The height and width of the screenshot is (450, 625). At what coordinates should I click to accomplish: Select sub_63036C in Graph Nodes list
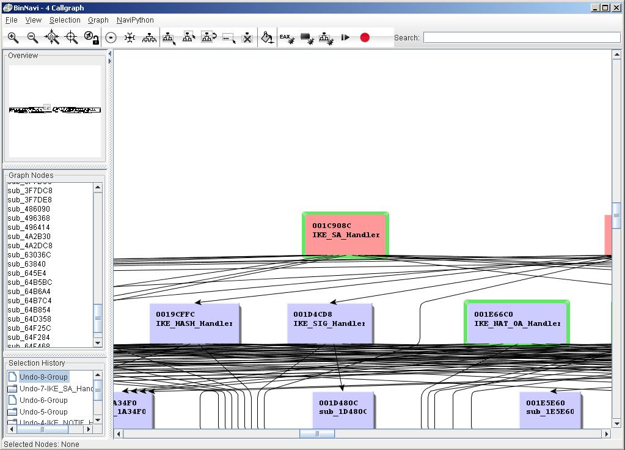click(29, 255)
